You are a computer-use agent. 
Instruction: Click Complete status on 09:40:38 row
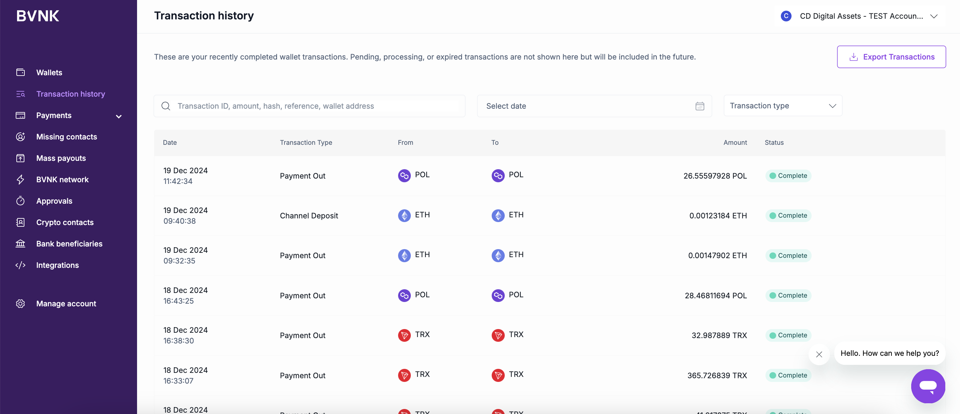click(788, 216)
